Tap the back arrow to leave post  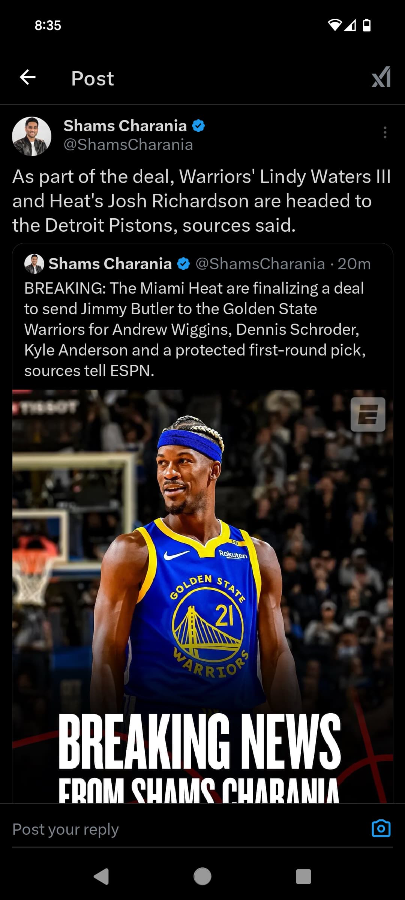click(28, 78)
